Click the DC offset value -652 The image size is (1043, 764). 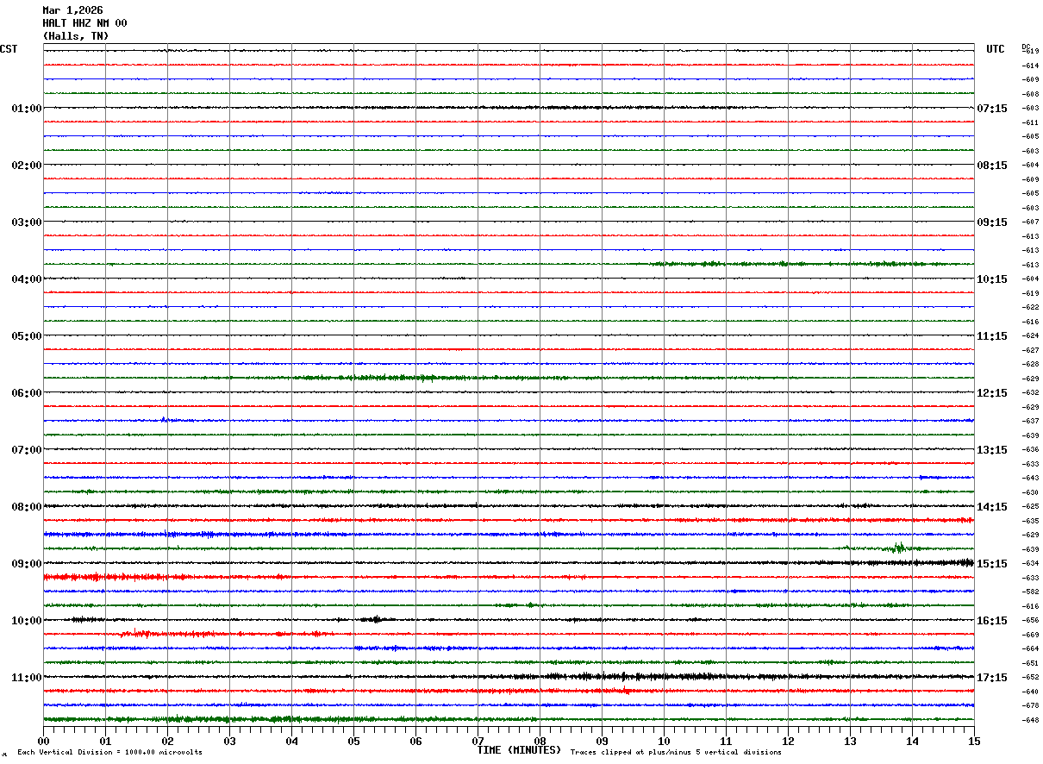[1030, 677]
